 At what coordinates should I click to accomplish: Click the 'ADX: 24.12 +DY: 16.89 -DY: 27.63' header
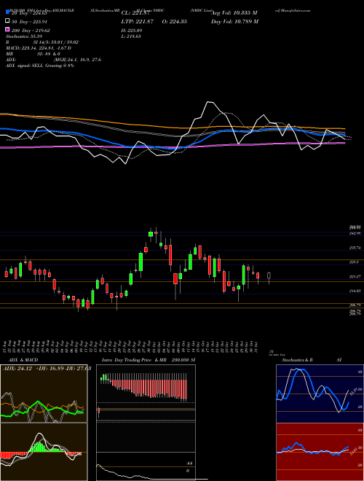coord(47,369)
